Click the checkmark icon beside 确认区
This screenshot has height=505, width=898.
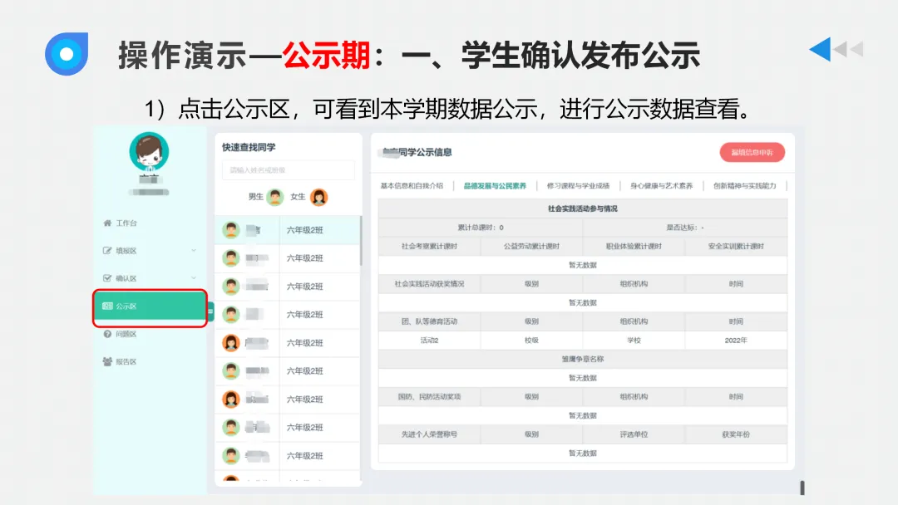pos(107,277)
